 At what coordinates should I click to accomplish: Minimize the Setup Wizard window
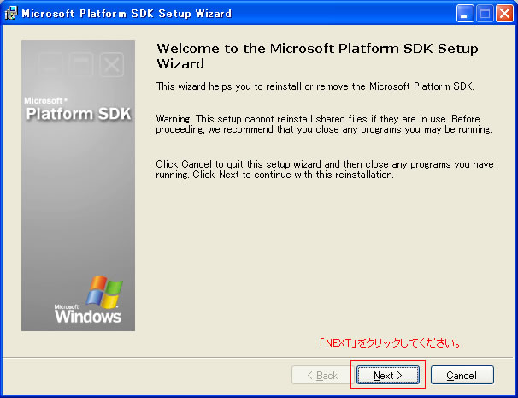click(x=465, y=14)
